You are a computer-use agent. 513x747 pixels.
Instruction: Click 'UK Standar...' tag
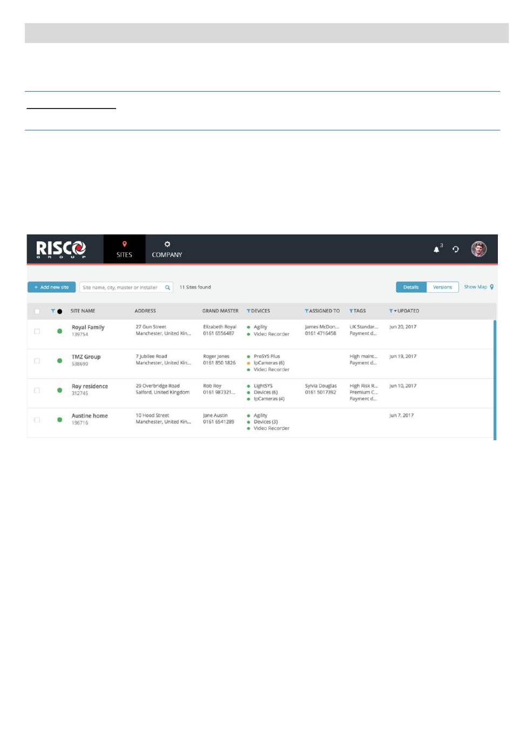(x=364, y=327)
